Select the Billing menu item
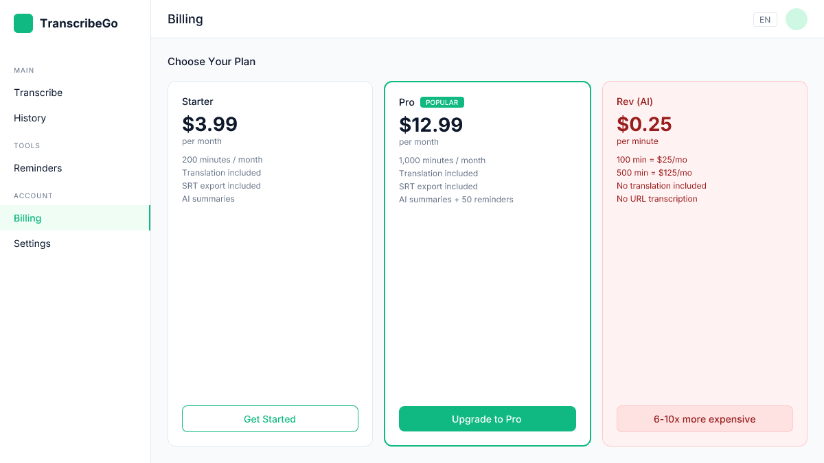The width and height of the screenshot is (824, 463). point(27,218)
